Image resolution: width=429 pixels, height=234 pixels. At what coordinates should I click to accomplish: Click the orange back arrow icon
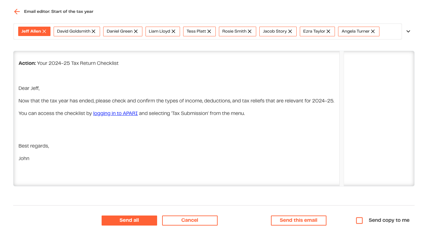(17, 12)
